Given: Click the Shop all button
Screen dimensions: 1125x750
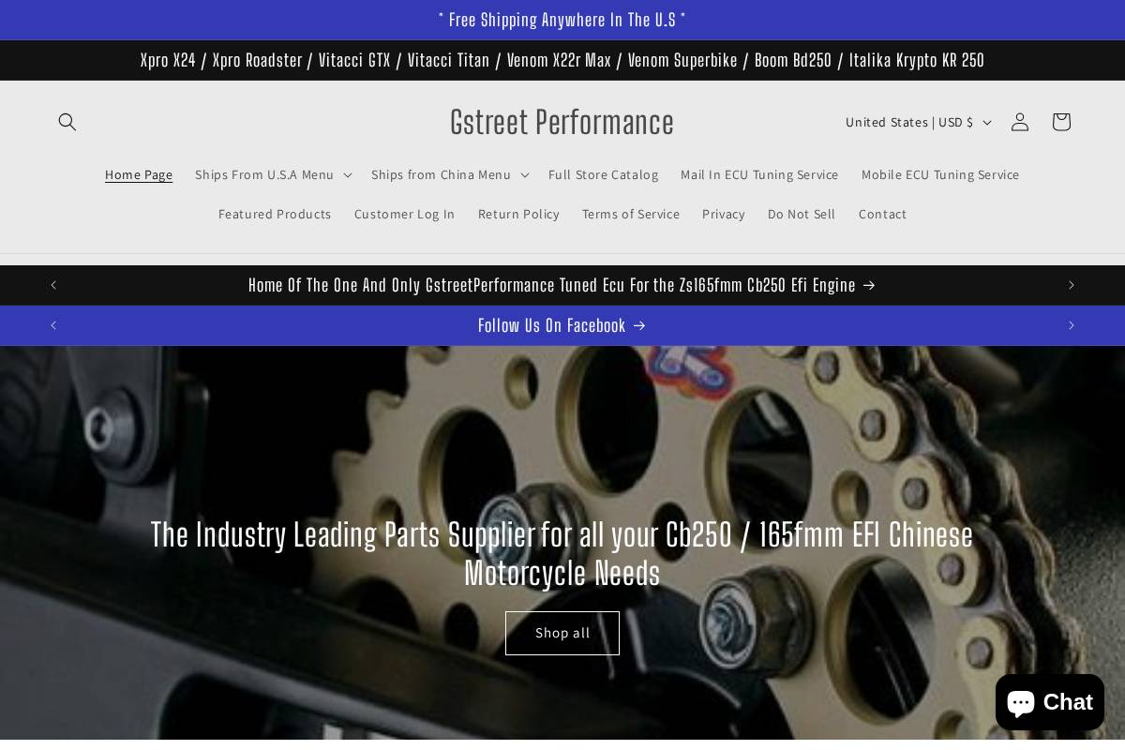Looking at the screenshot, I should point(562,633).
